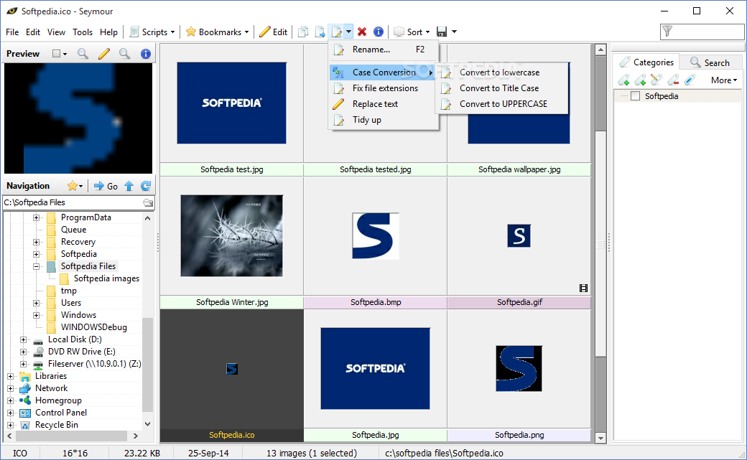Click the remove category tag icon
Screen dimensions: 747x460
(x=673, y=80)
